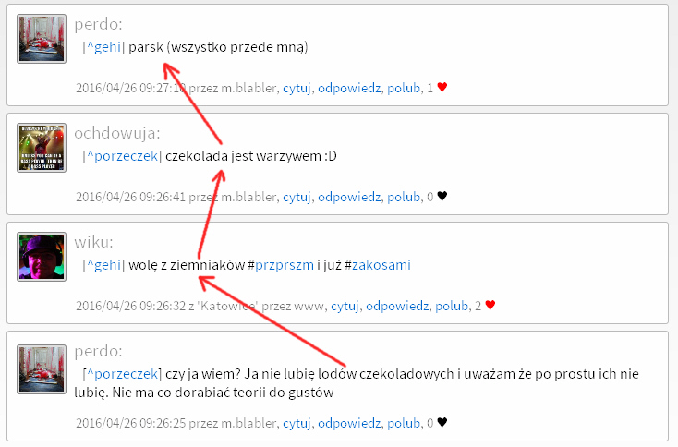Open perdo's avatar on the bottom post
Screen dimensions: 678x447
click(42, 369)
